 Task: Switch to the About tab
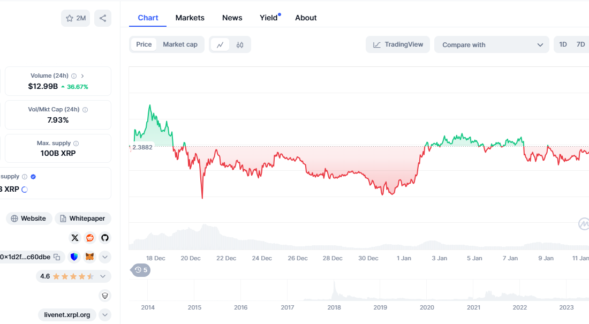[x=306, y=18]
